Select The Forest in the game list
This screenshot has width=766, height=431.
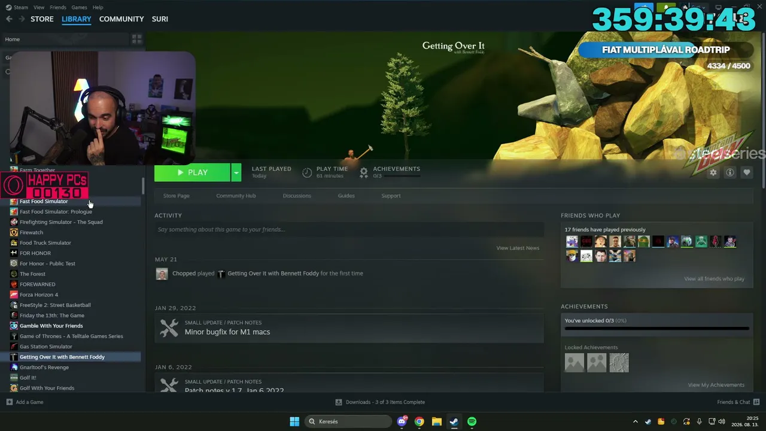point(32,274)
